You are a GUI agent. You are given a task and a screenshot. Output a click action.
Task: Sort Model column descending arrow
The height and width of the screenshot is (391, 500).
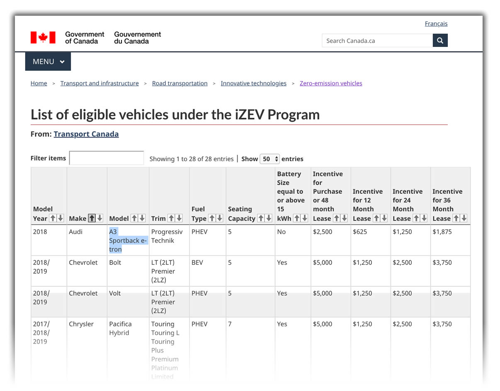pyautogui.click(x=142, y=218)
